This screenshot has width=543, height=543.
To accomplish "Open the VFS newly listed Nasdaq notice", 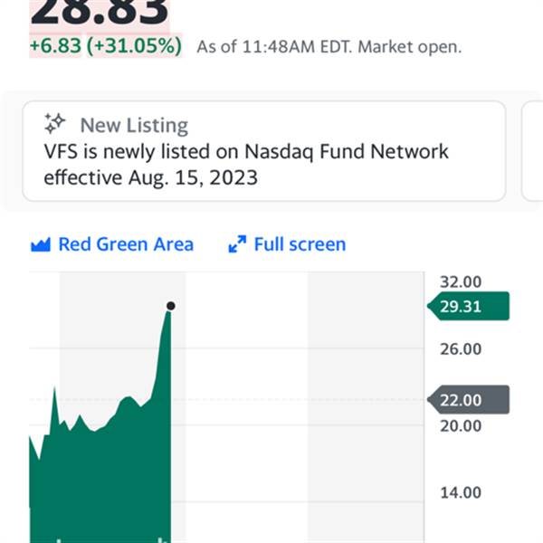I will tap(246, 164).
